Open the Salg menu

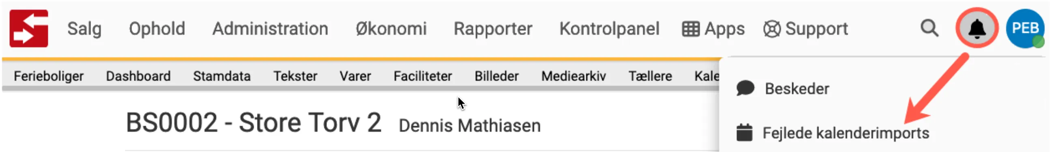84,29
